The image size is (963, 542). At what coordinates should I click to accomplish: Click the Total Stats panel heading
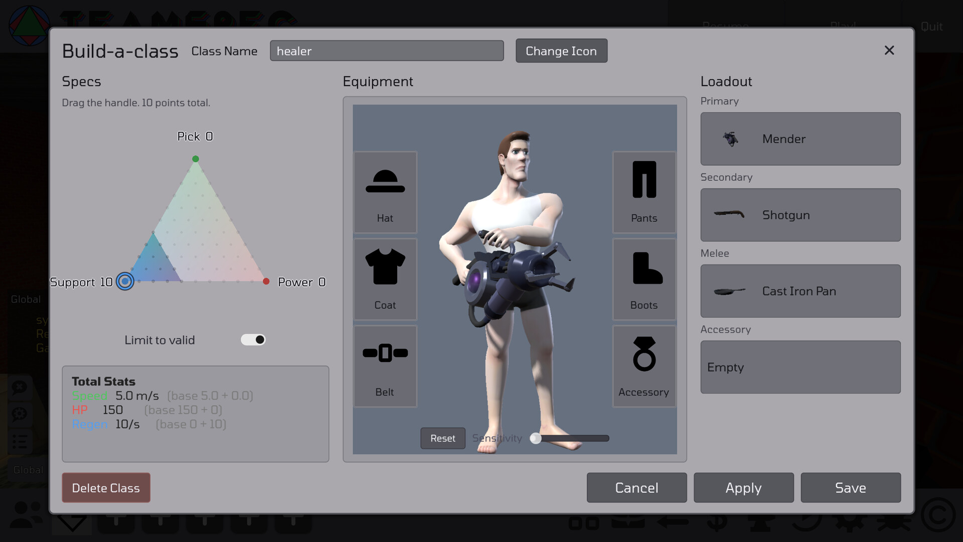tap(103, 381)
